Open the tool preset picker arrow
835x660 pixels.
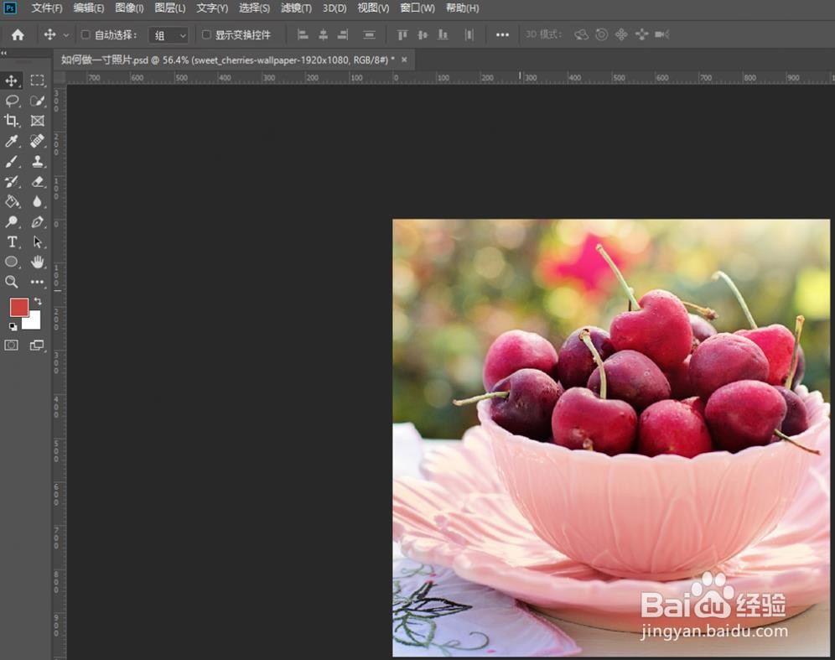tap(66, 35)
